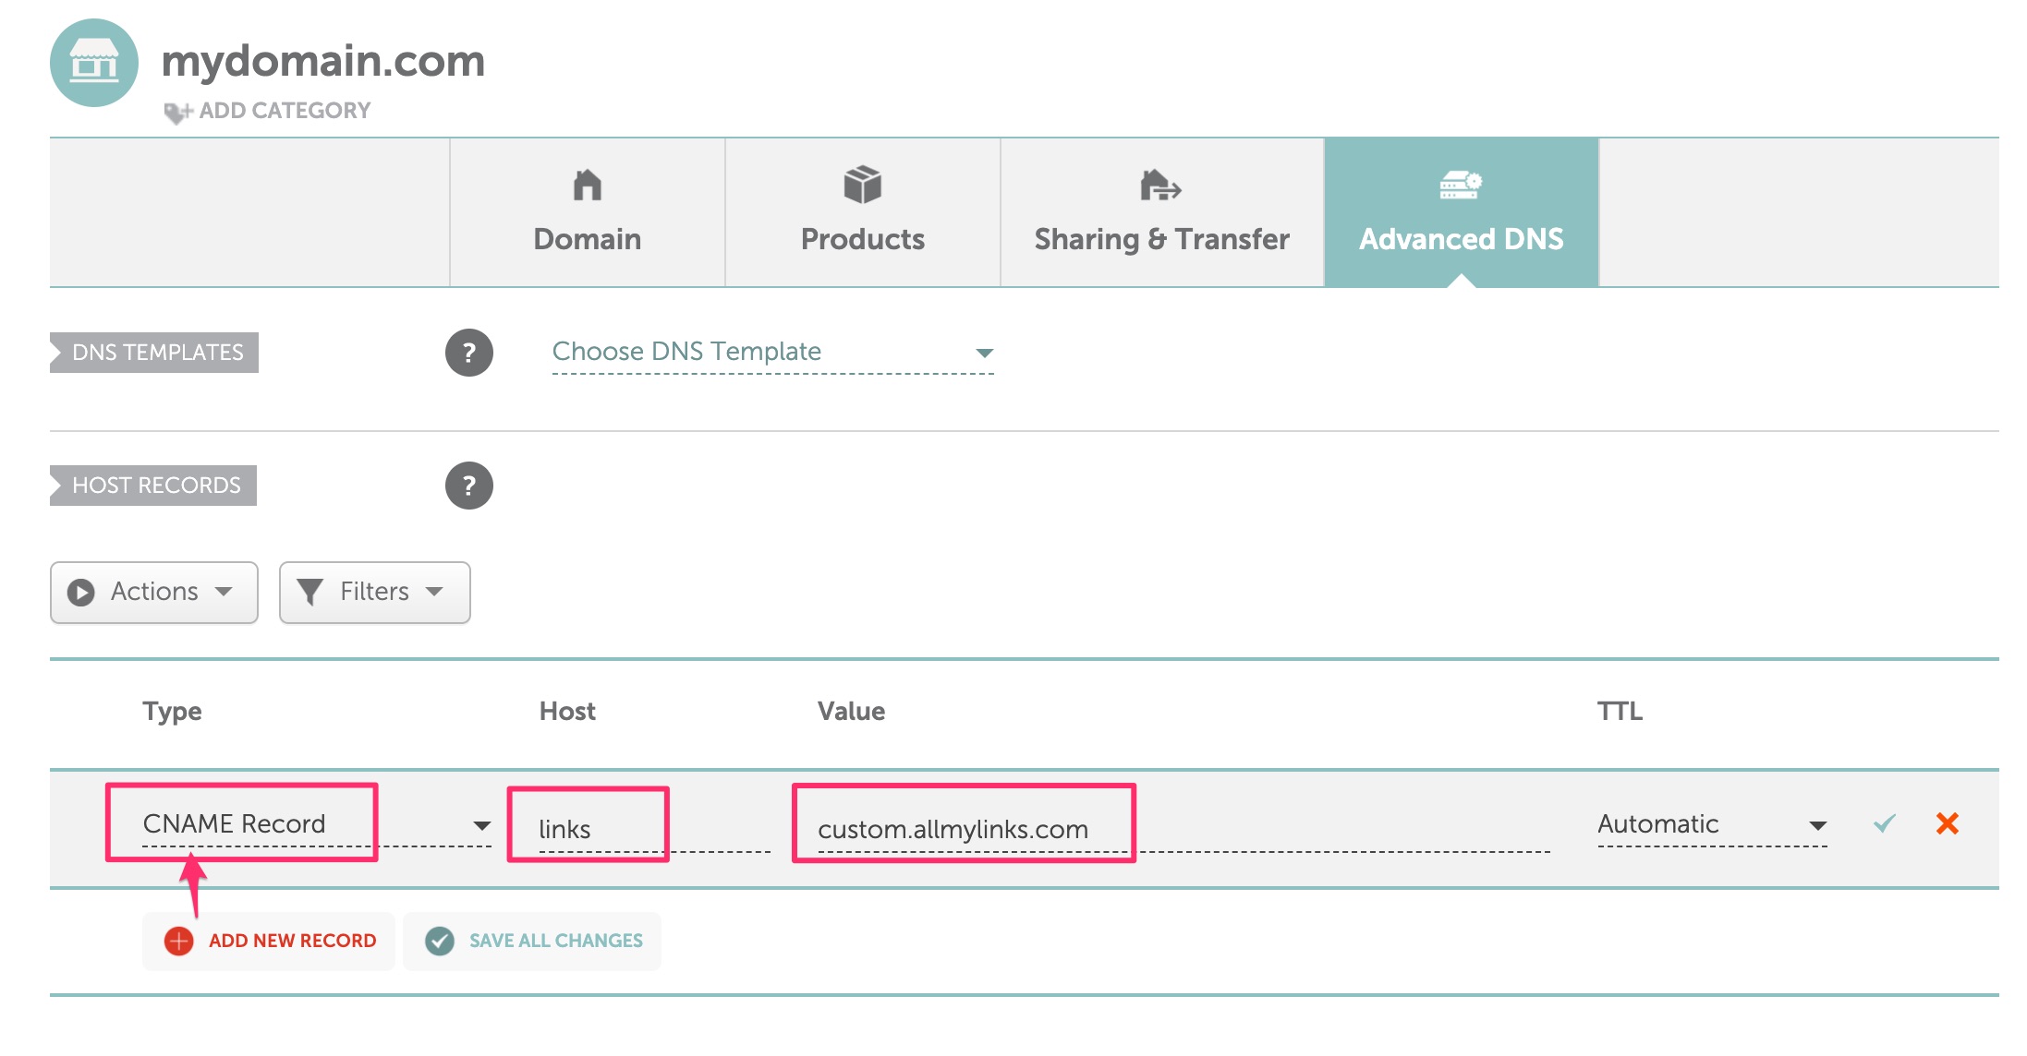2027x1056 pixels.
Task: Click the mydomain.com title
Action: [x=323, y=61]
